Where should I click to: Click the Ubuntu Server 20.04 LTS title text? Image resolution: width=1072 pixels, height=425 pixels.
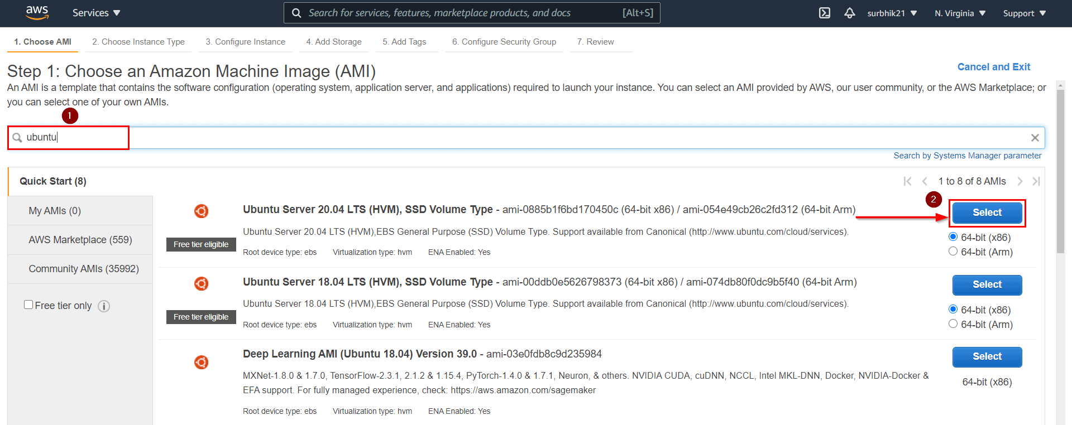tap(368, 210)
